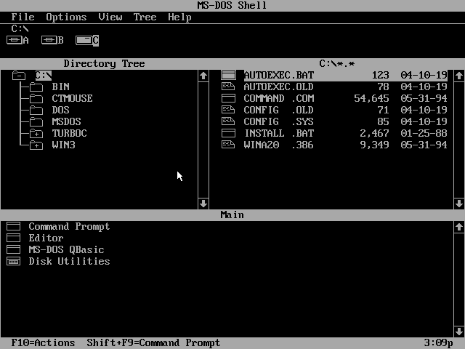Click the Disk Utilities group icon
This screenshot has width=465, height=349.
pyautogui.click(x=14, y=261)
